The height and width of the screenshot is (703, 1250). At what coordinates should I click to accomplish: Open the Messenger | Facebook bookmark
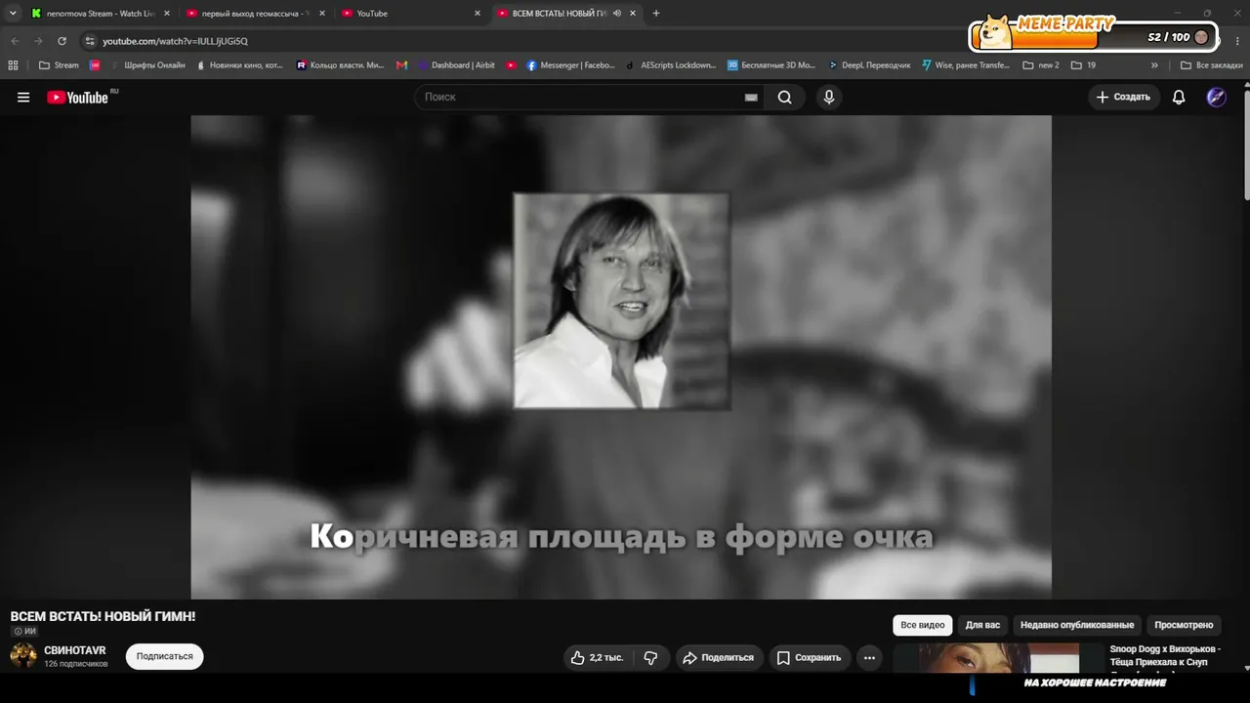pos(570,65)
